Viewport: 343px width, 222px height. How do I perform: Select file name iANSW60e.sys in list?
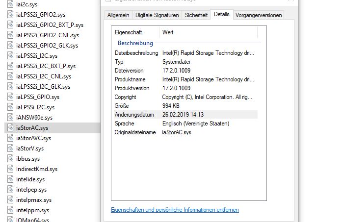pos(34,118)
